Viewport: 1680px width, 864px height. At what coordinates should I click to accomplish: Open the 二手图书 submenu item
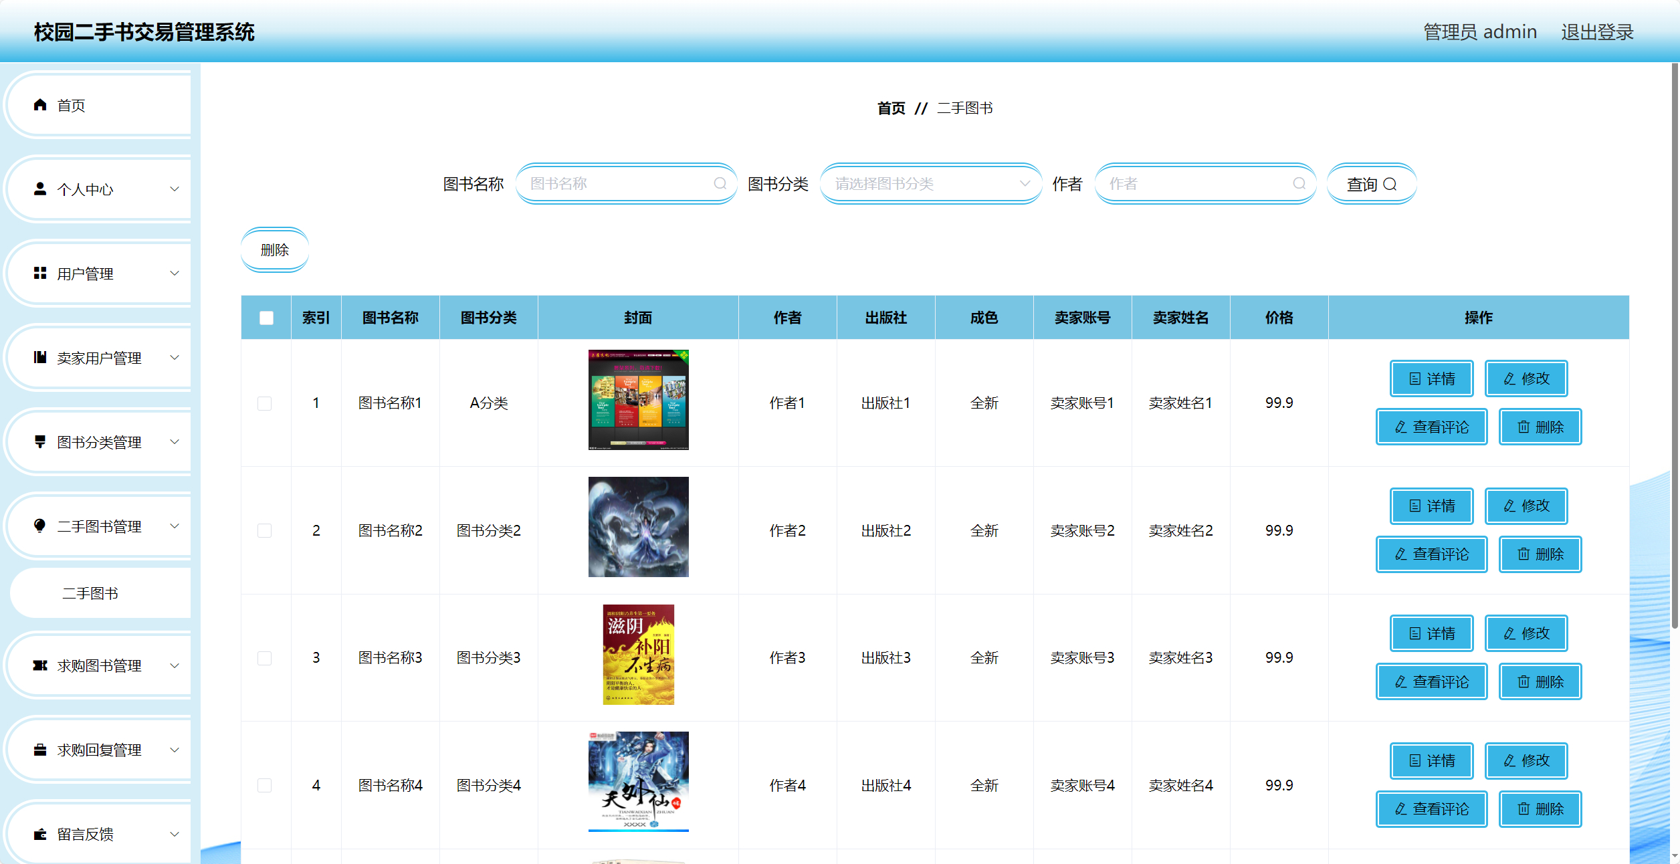90,593
